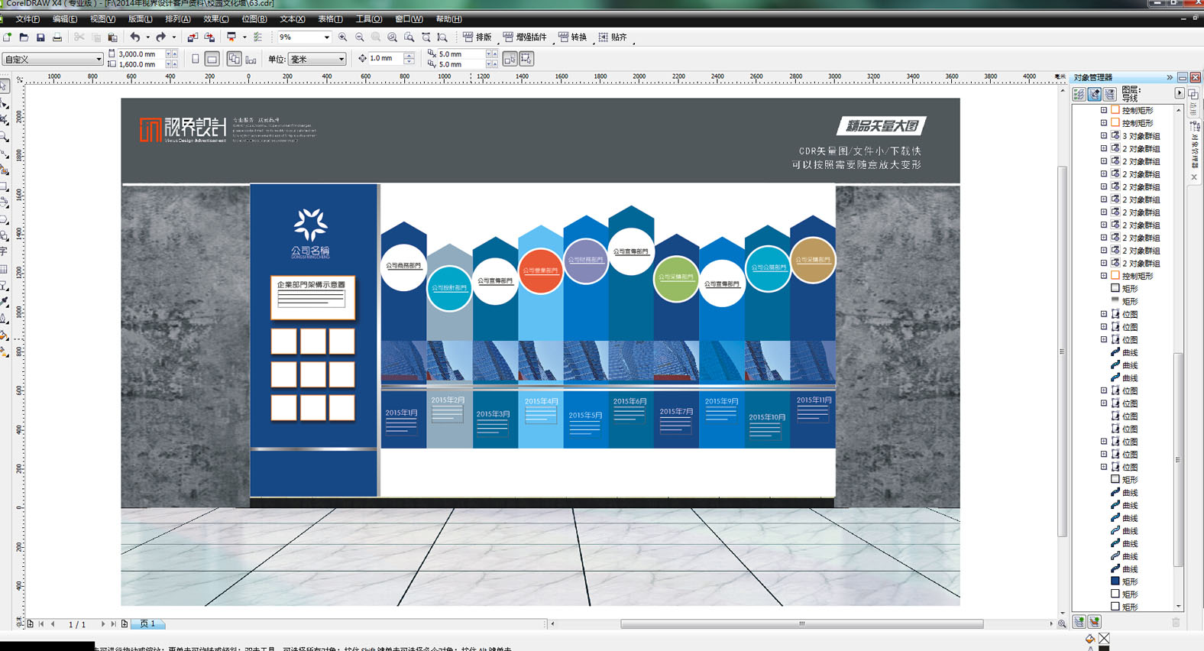
Task: Select the Fill tool in toolbox
Action: [5, 335]
